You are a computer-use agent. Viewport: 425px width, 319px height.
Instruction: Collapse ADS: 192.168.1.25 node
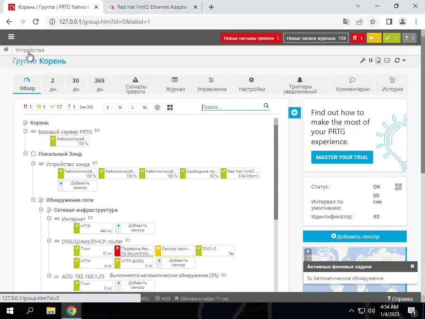click(x=49, y=276)
